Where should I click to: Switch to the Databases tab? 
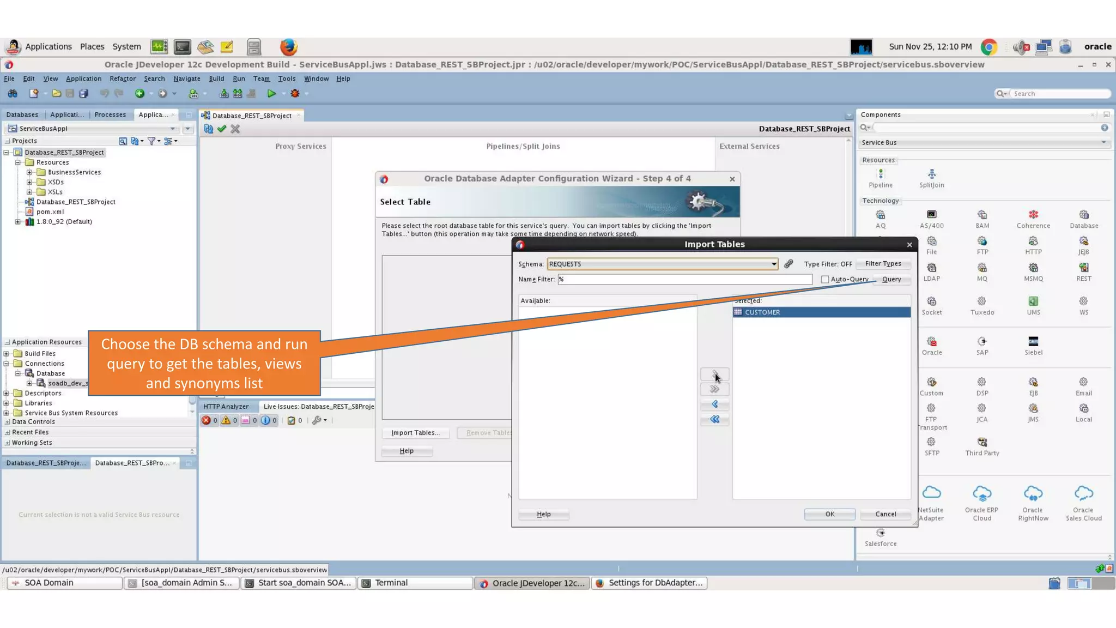click(22, 115)
